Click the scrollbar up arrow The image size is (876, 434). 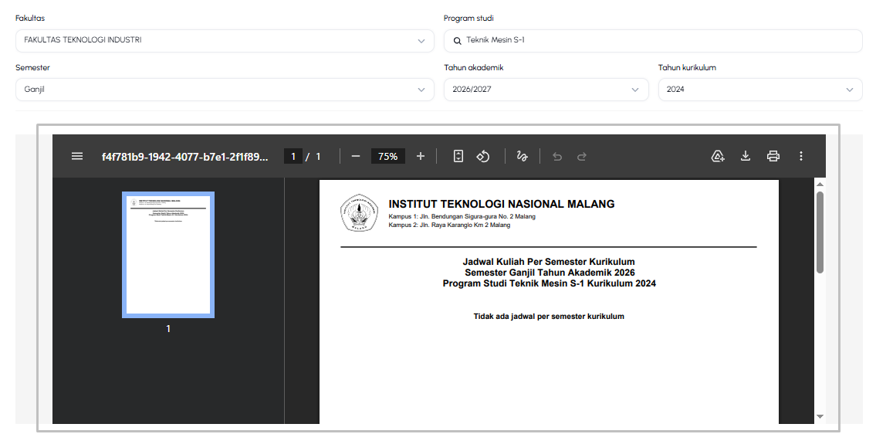820,184
